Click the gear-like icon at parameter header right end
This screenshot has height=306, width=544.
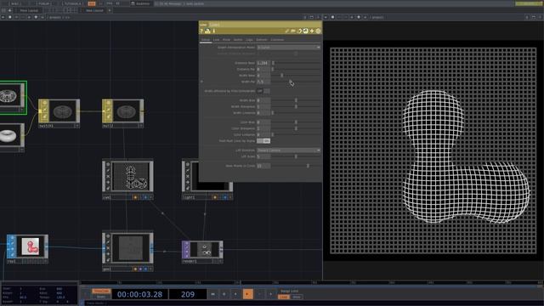pos(318,31)
